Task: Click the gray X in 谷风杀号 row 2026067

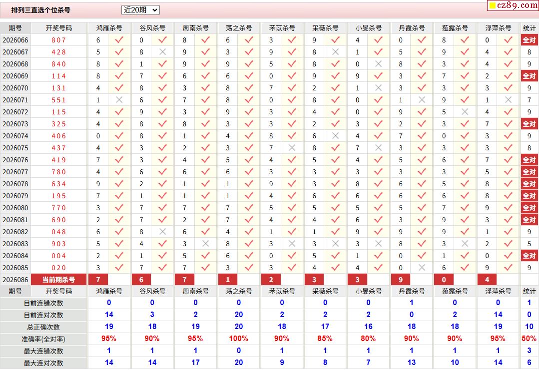Action: 162,52
